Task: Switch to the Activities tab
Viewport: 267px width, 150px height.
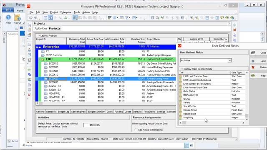Action: [41, 28]
